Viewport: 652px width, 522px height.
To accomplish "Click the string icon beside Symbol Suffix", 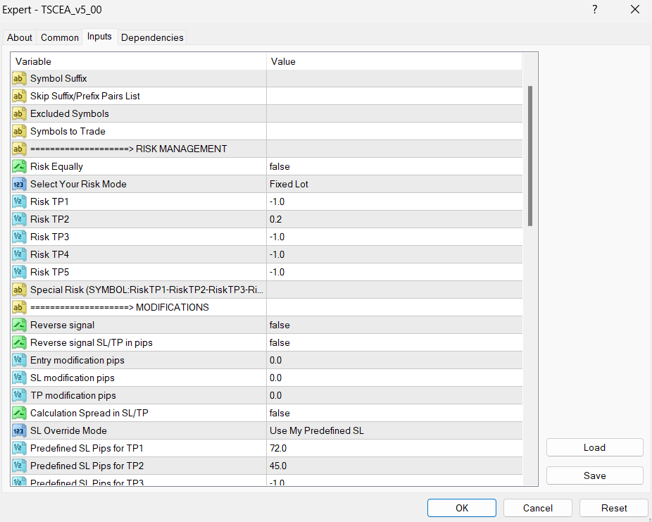I will click(x=19, y=78).
